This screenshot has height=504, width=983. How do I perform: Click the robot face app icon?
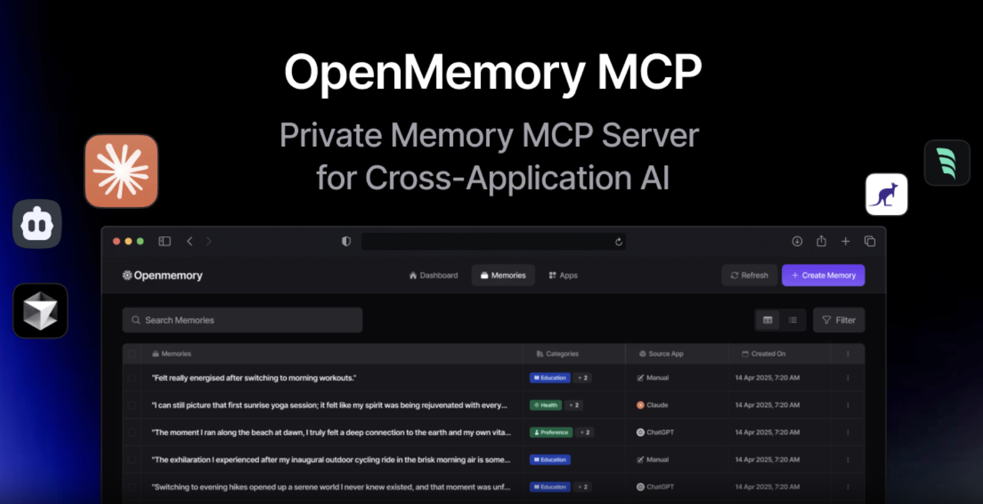tap(37, 224)
